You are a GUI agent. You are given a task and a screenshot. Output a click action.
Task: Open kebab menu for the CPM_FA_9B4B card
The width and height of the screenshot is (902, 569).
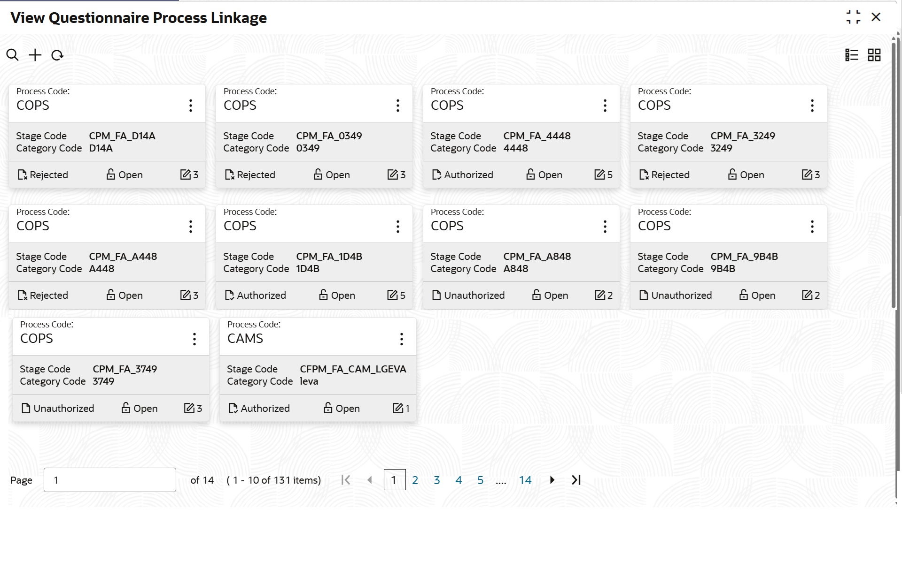(x=812, y=227)
